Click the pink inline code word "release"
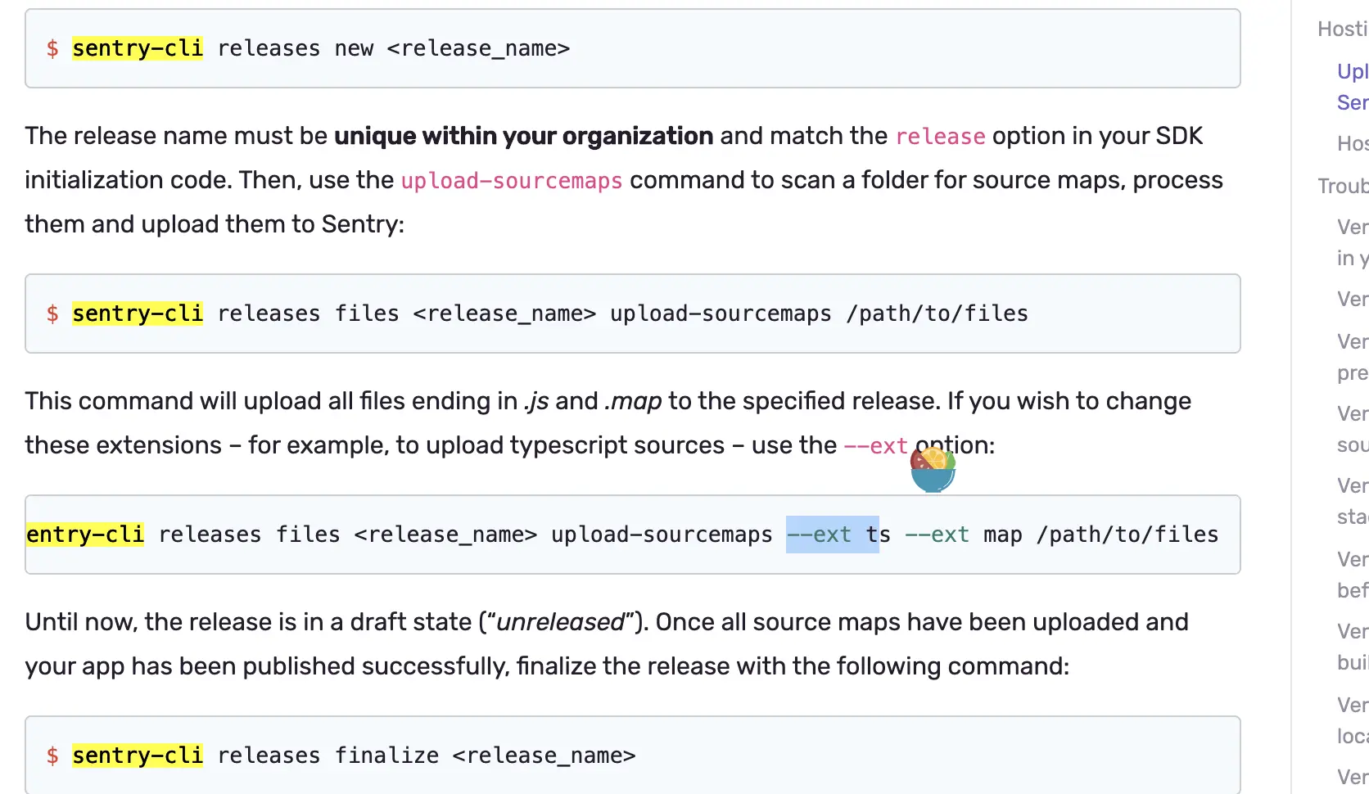 pos(940,136)
